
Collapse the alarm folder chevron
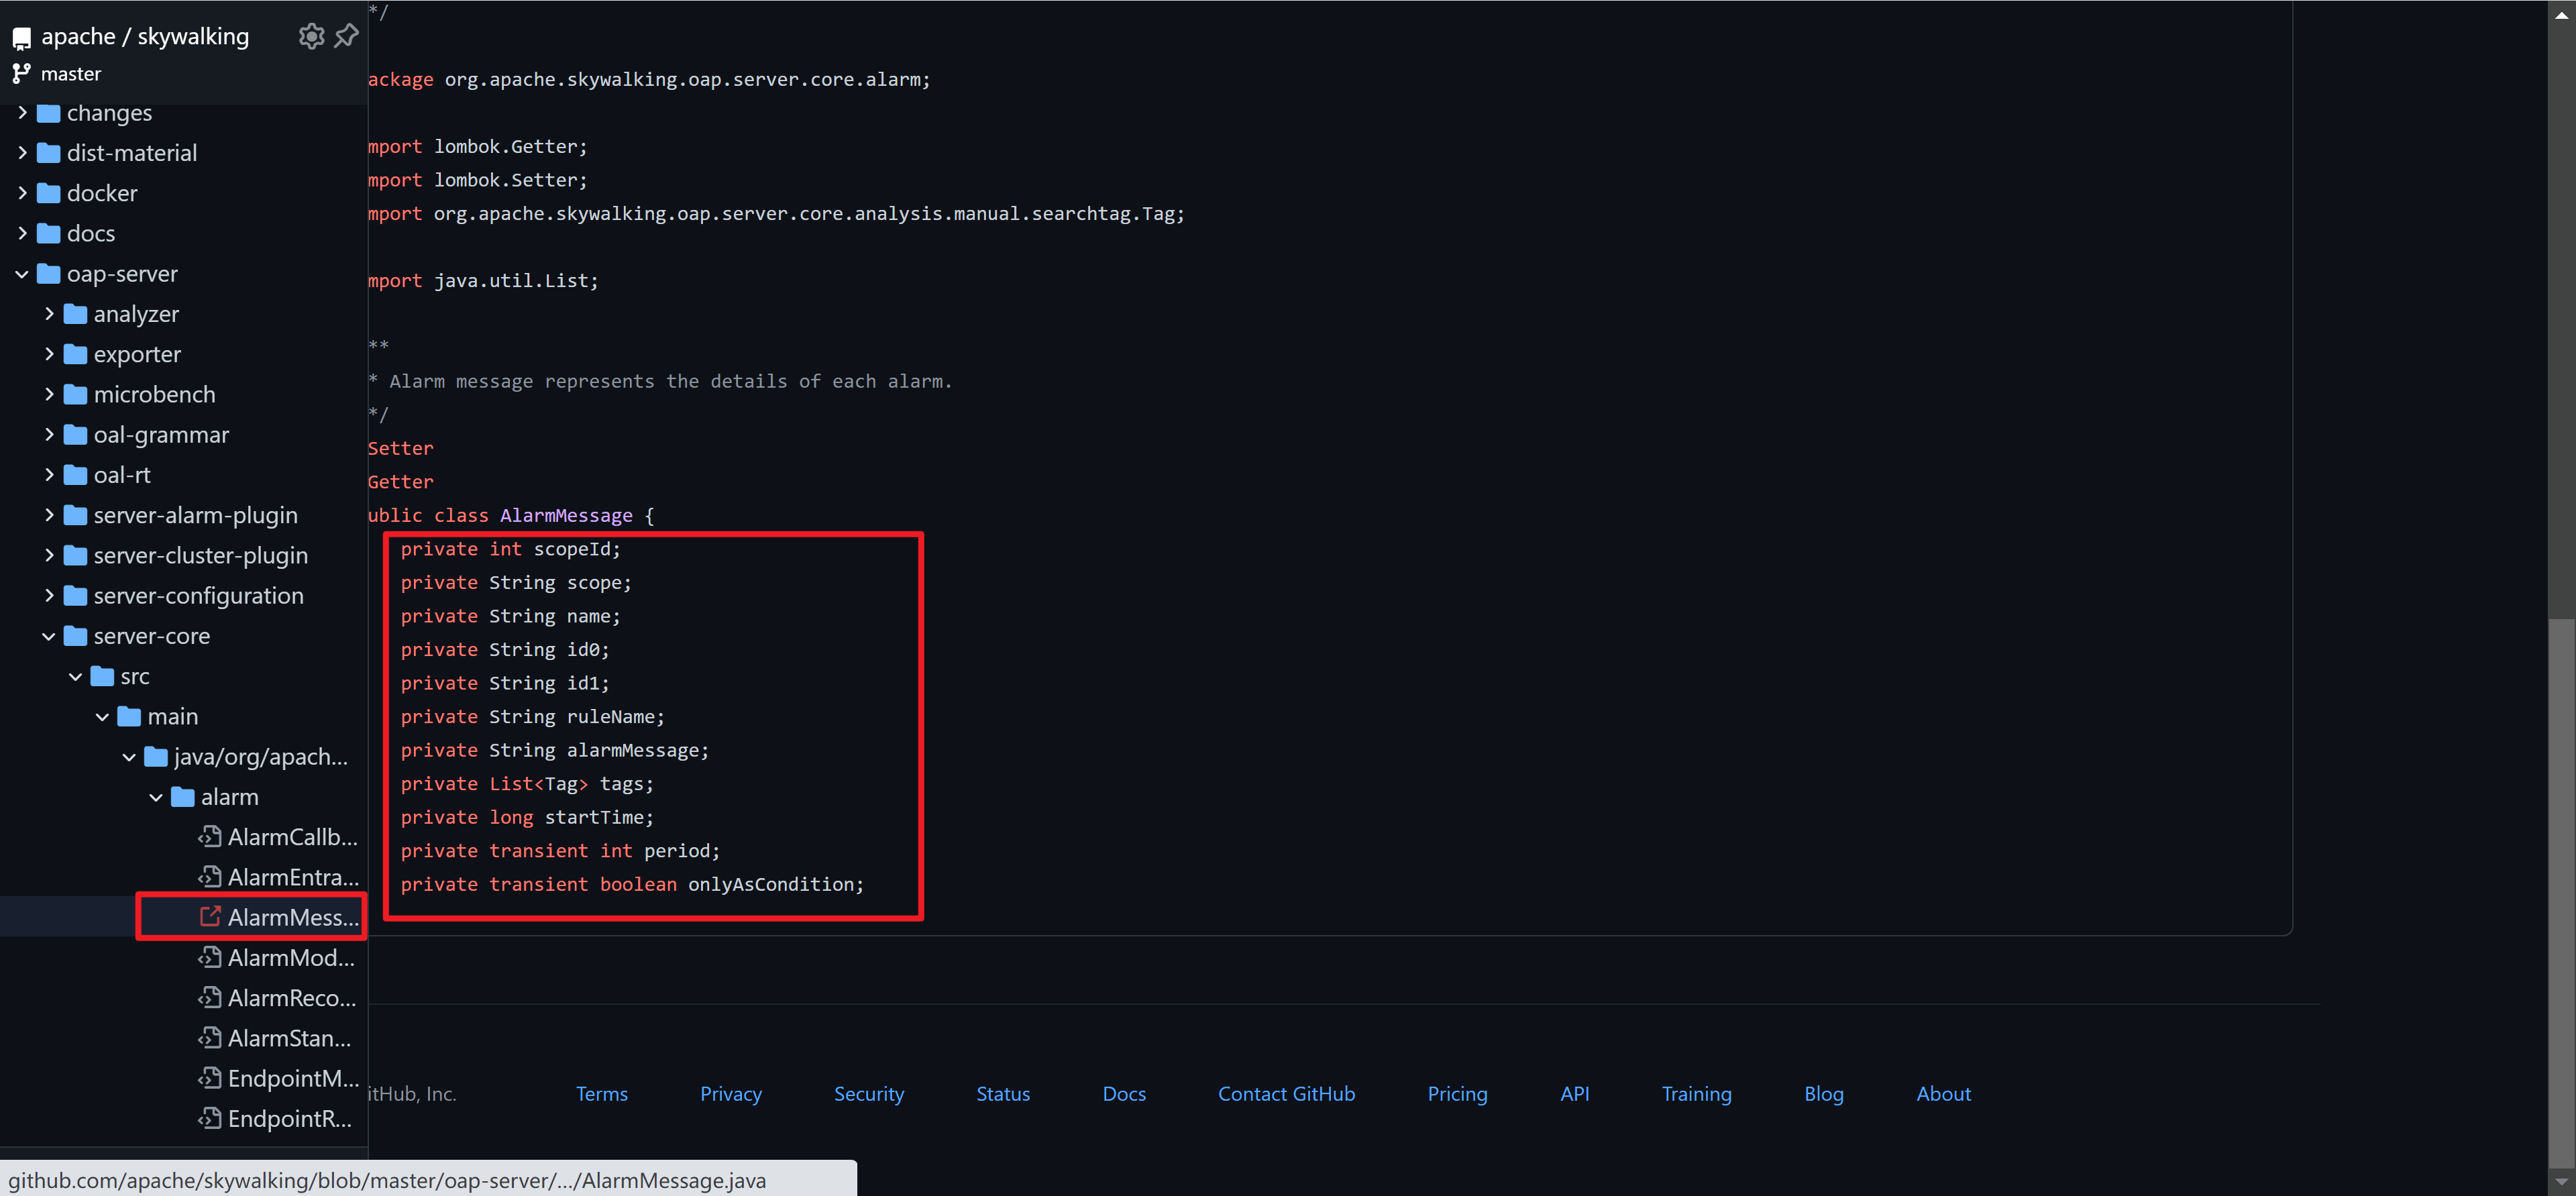click(x=156, y=797)
